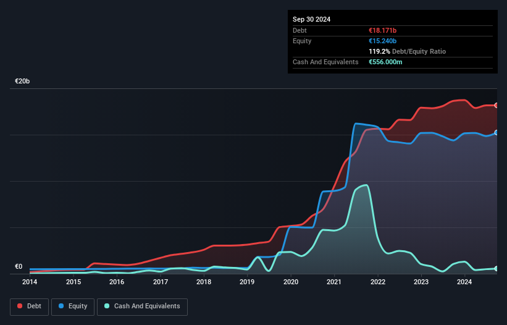Viewport: 507px width, 325px height.
Task: Click the 119.2% Debt/Equity Ratio text
Action: tap(407, 51)
